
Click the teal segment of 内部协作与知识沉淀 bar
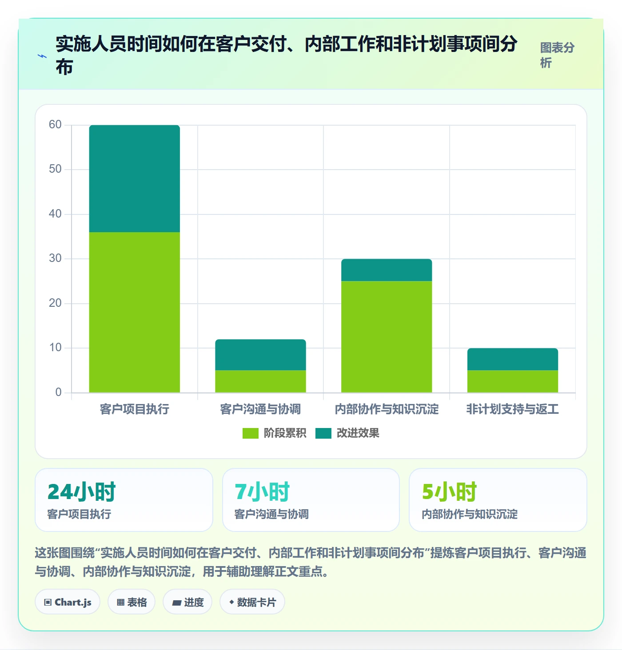[x=387, y=270]
